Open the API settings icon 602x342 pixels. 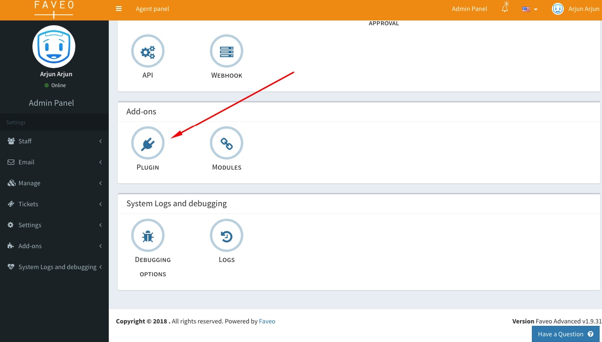tap(148, 51)
